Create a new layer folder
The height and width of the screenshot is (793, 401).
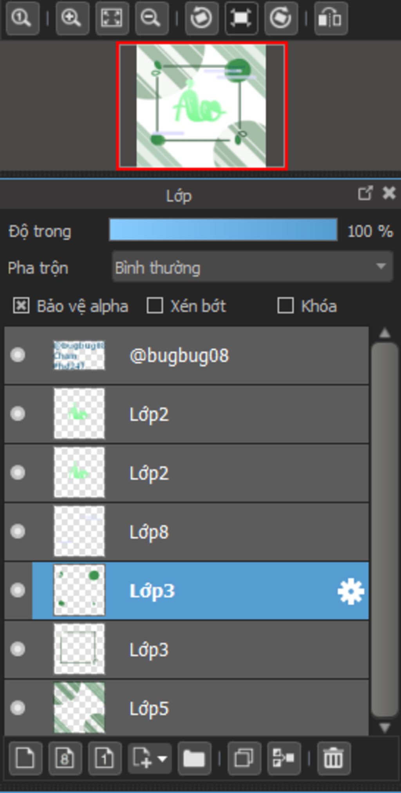click(x=194, y=758)
